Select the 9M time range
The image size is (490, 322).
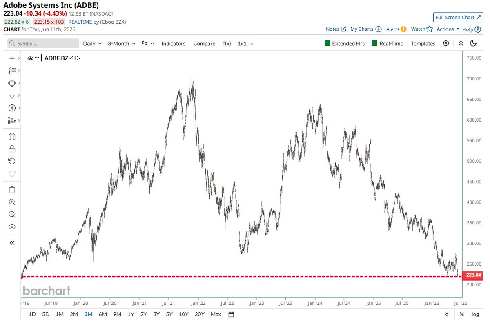[117, 314]
